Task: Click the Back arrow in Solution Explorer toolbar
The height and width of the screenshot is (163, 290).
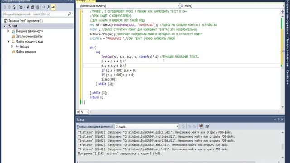Action: click(x=5, y=7)
